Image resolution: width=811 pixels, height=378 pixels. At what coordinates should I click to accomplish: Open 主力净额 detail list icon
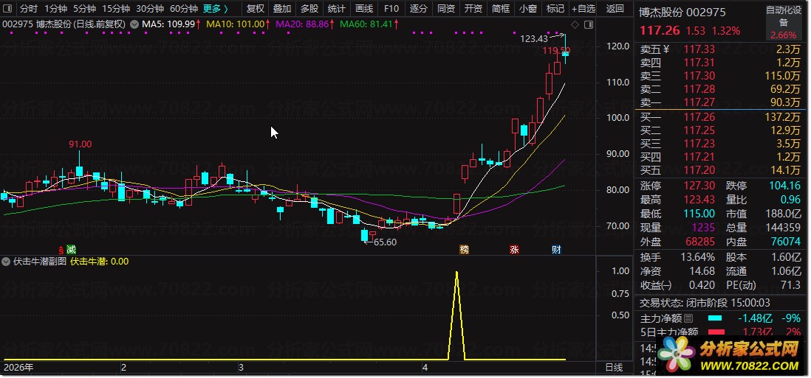(688, 318)
